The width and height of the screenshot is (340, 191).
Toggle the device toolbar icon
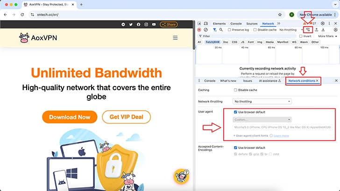(x=206, y=23)
